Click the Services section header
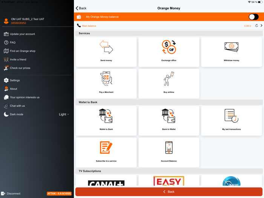The width and height of the screenshot is (264, 198). click(x=169, y=33)
